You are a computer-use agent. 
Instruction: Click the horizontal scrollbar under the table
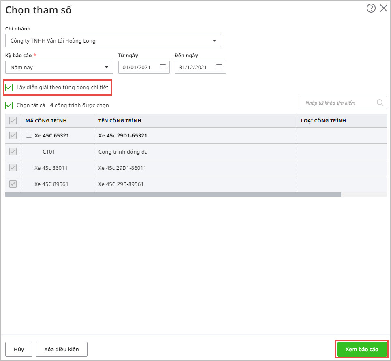click(x=173, y=194)
